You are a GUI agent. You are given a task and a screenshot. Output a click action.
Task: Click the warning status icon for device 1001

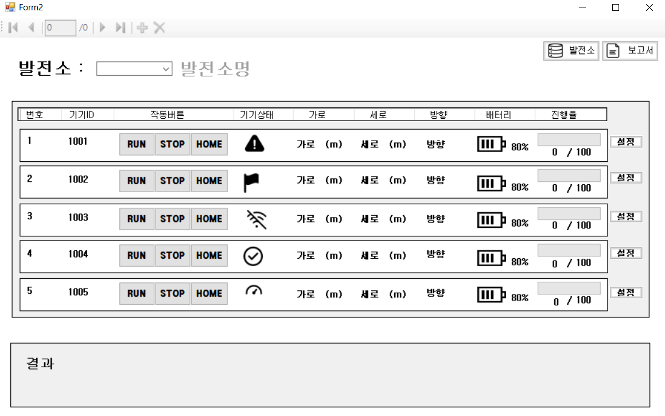[x=254, y=144]
